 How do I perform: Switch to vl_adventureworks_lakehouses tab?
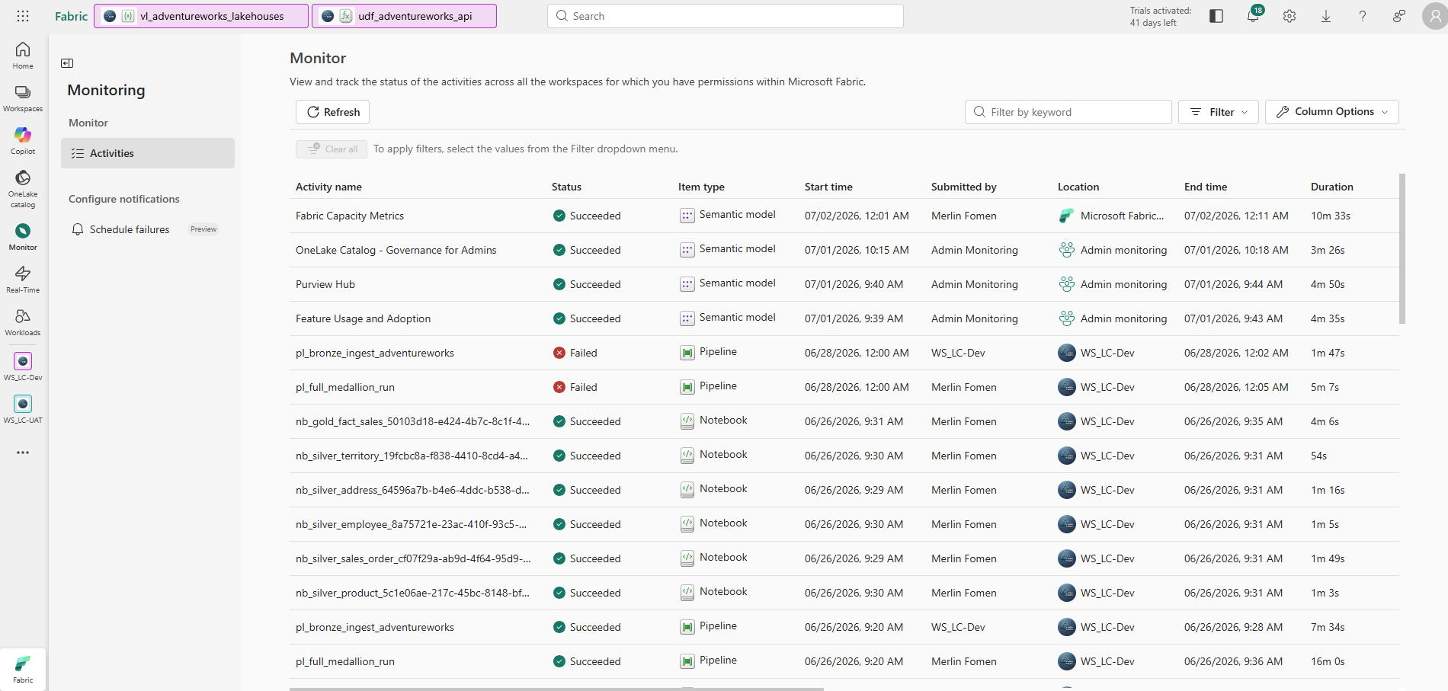point(201,16)
